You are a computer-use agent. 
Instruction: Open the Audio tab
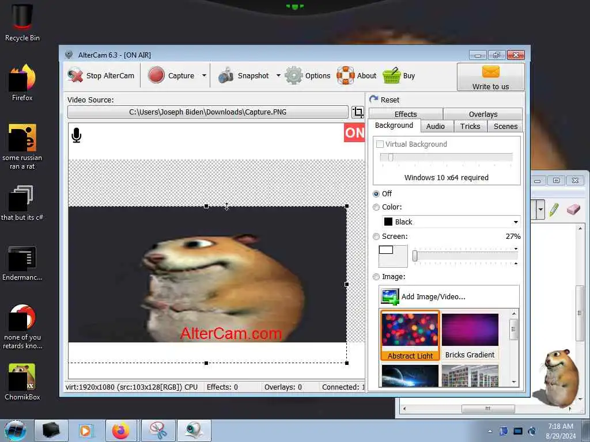click(x=436, y=126)
